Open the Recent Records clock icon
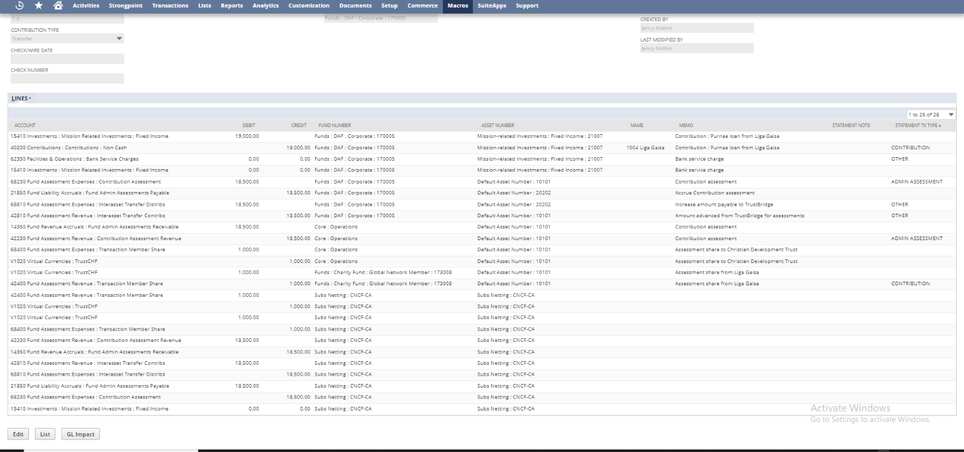Image resolution: width=964 pixels, height=452 pixels. [19, 5]
